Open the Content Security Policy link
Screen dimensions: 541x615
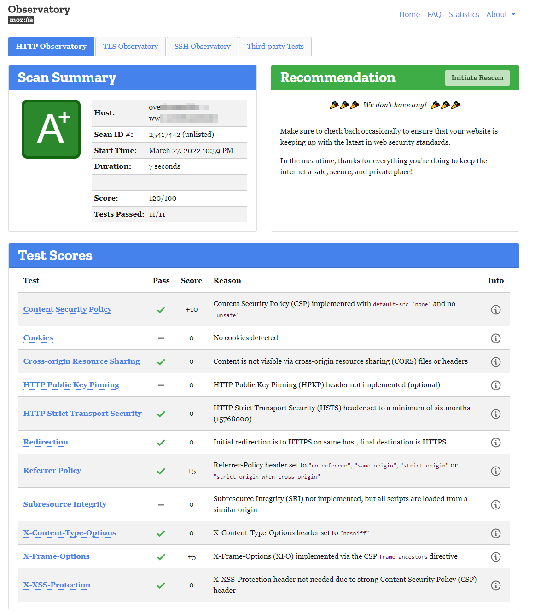[68, 309]
